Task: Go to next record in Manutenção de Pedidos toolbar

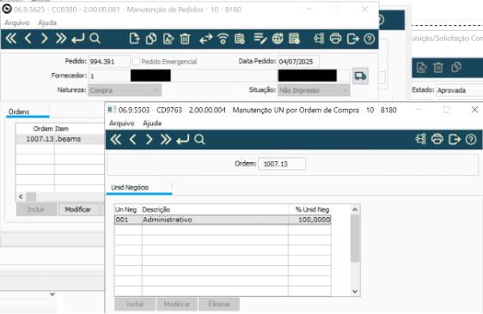Action: pos(45,39)
